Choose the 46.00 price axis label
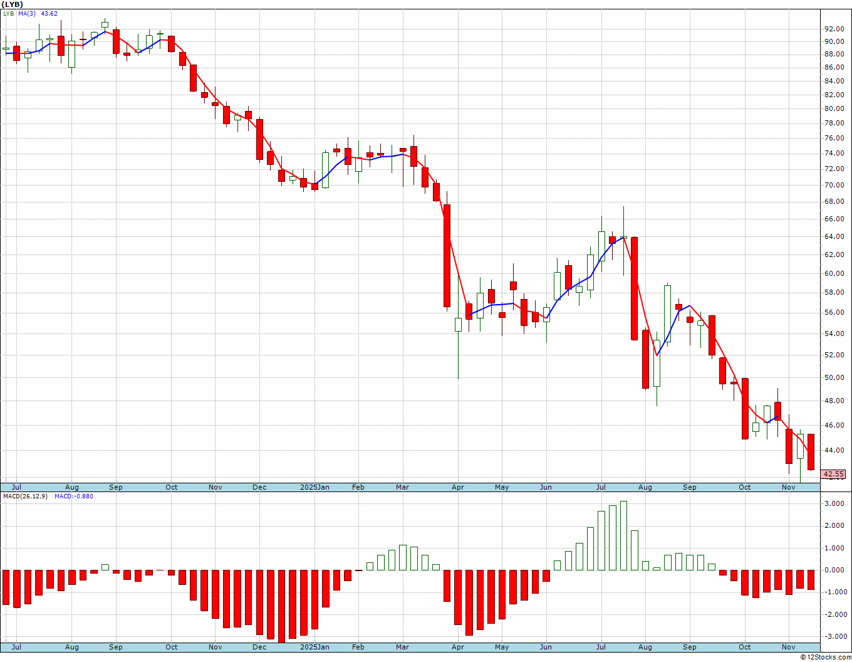The width and height of the screenshot is (852, 662). click(833, 425)
